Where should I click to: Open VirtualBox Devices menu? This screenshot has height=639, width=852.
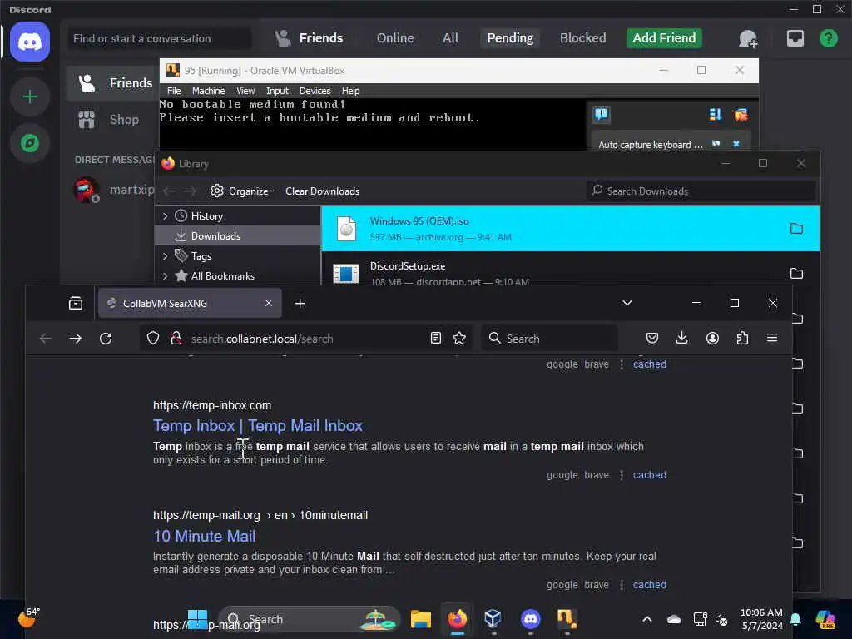point(315,91)
